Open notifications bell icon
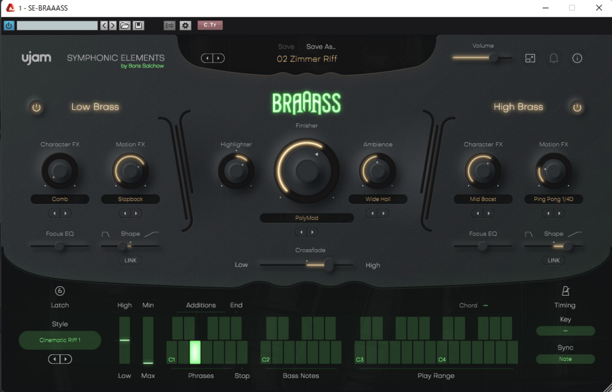This screenshot has width=612, height=392. point(553,58)
